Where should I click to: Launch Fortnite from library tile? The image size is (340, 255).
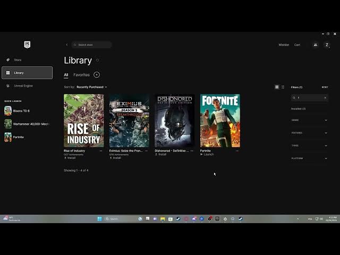(x=207, y=155)
